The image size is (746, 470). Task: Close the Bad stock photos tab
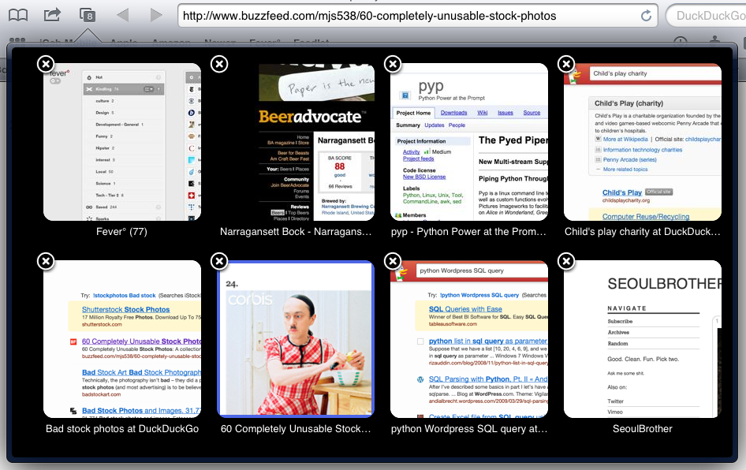(x=46, y=261)
